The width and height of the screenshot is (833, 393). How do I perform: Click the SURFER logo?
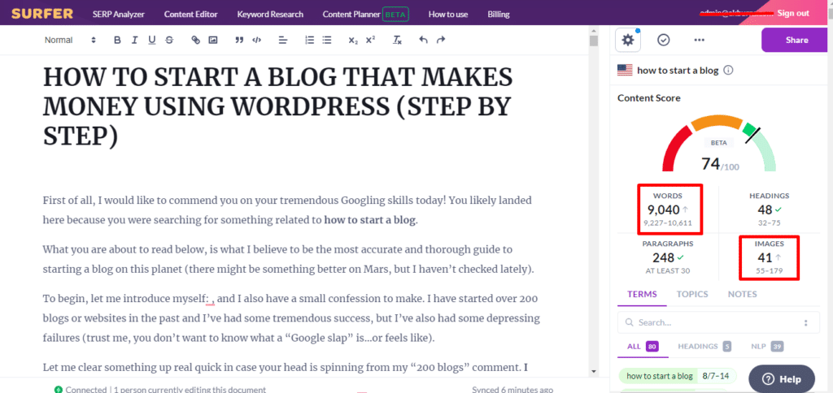click(x=42, y=14)
